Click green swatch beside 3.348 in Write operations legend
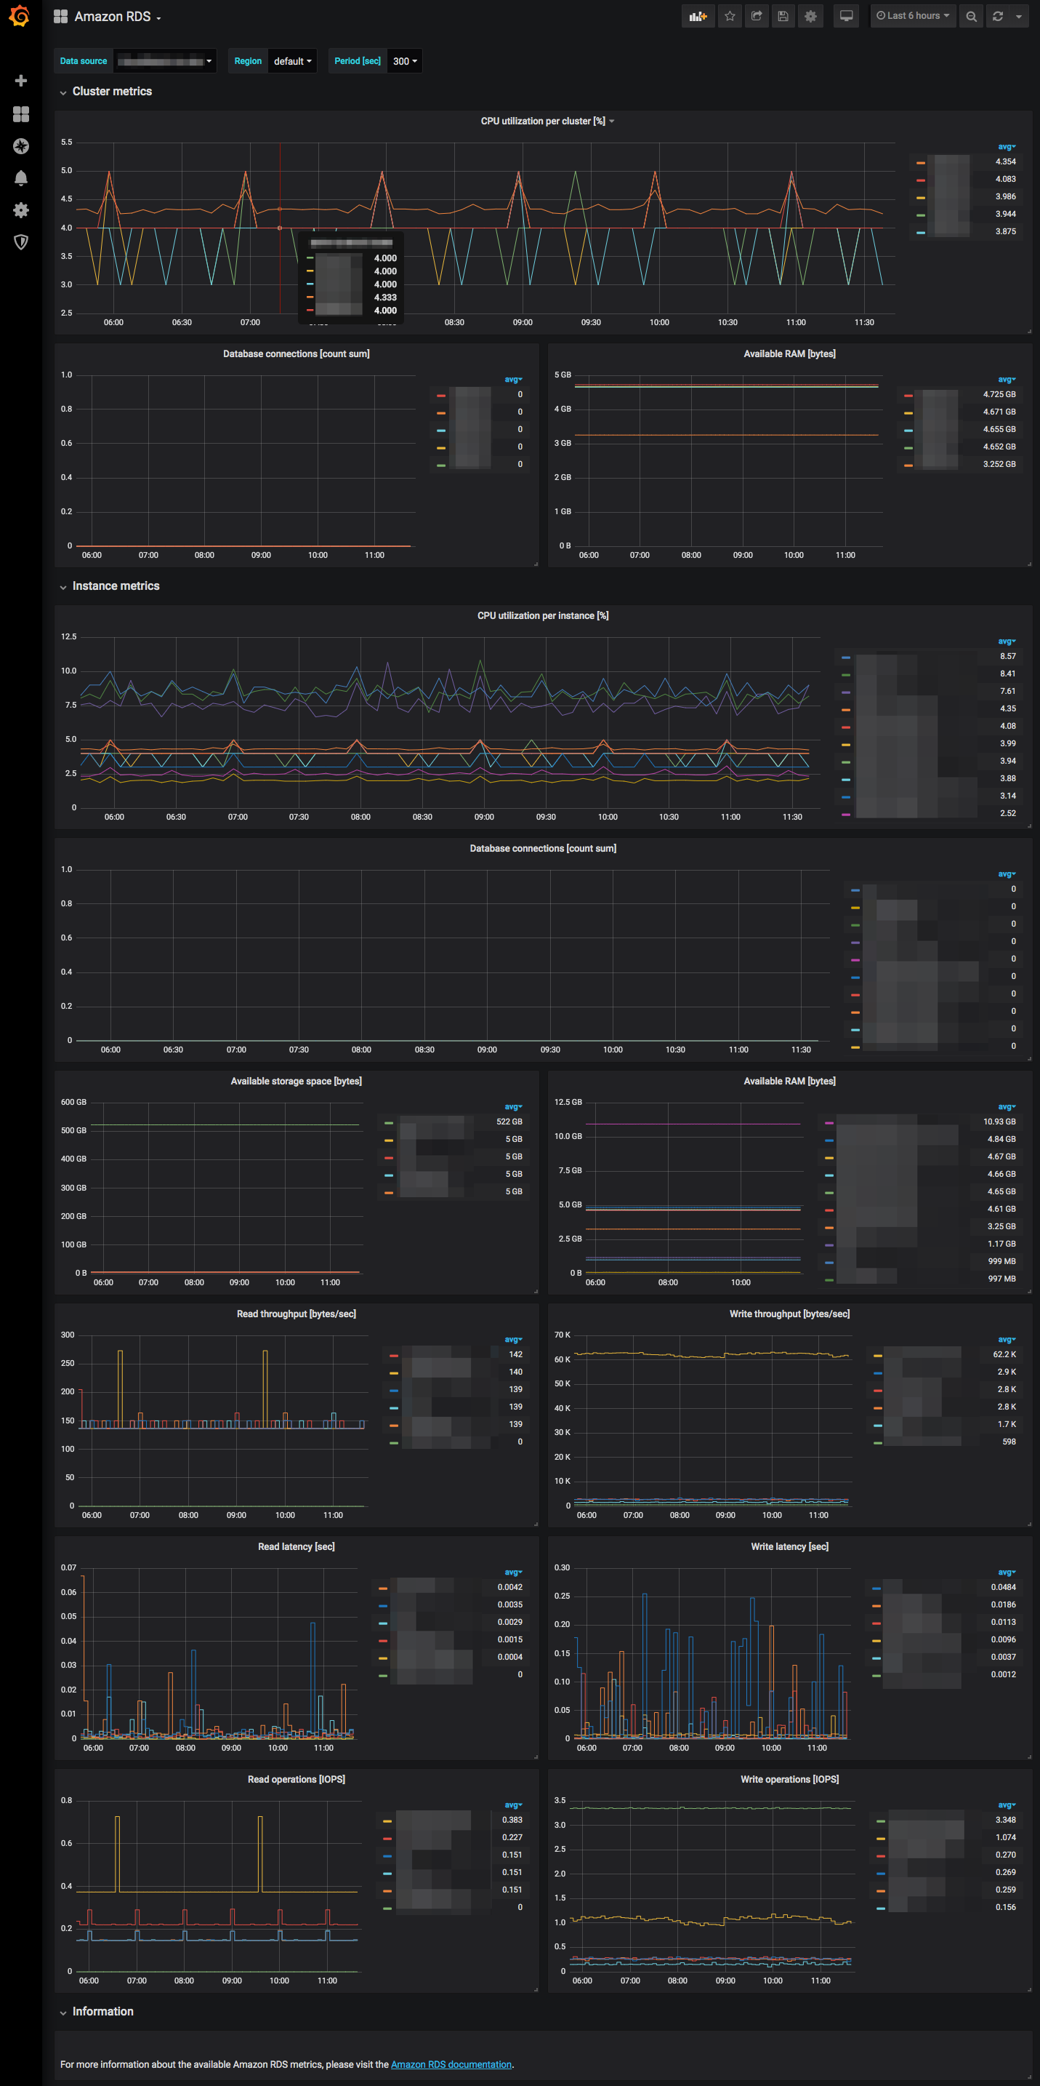This screenshot has height=2086, width=1040. (x=881, y=1821)
